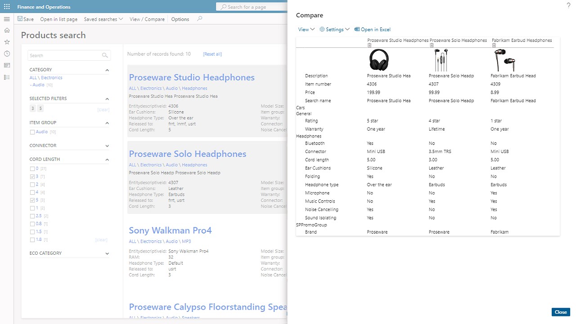Open Sony Walkman Pro4 product title
Viewport: 576px width, 324px height.
[x=170, y=230]
